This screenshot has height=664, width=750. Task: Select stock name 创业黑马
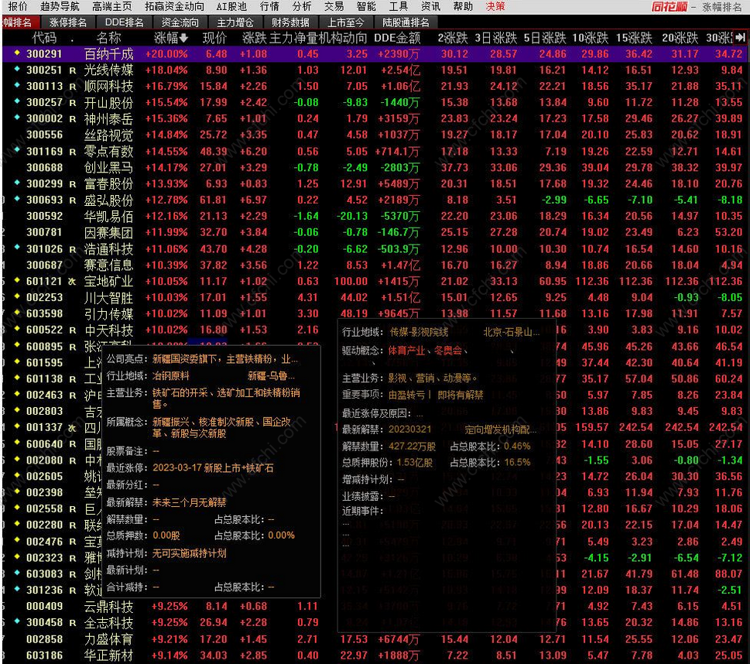coord(108,167)
